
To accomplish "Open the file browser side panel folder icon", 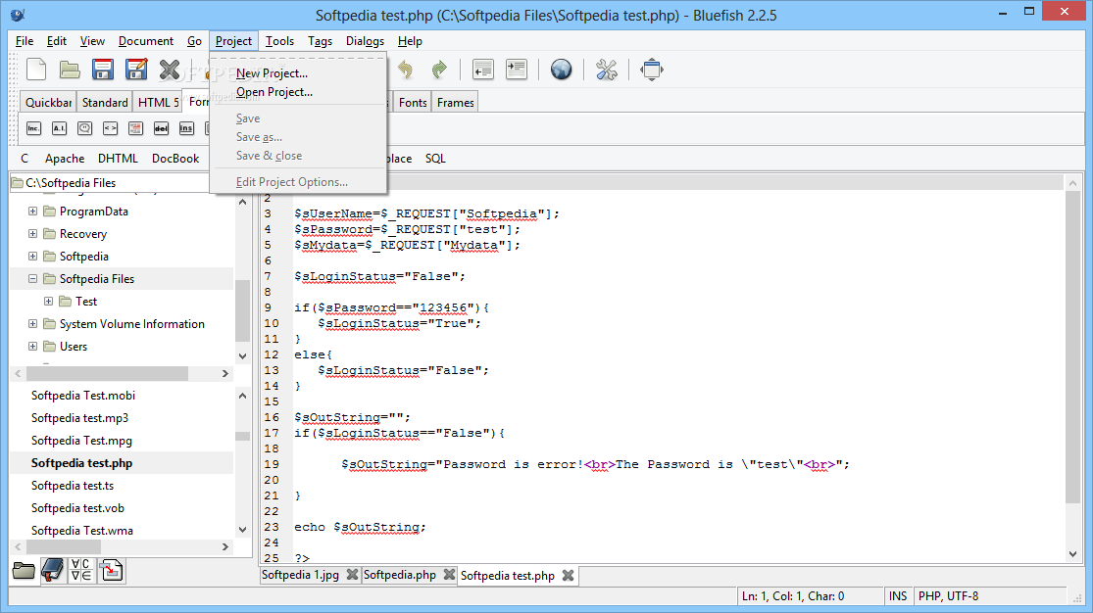I will 24,571.
